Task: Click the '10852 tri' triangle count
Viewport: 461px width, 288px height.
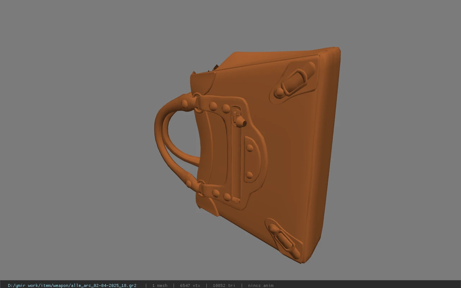Action: (x=224, y=285)
